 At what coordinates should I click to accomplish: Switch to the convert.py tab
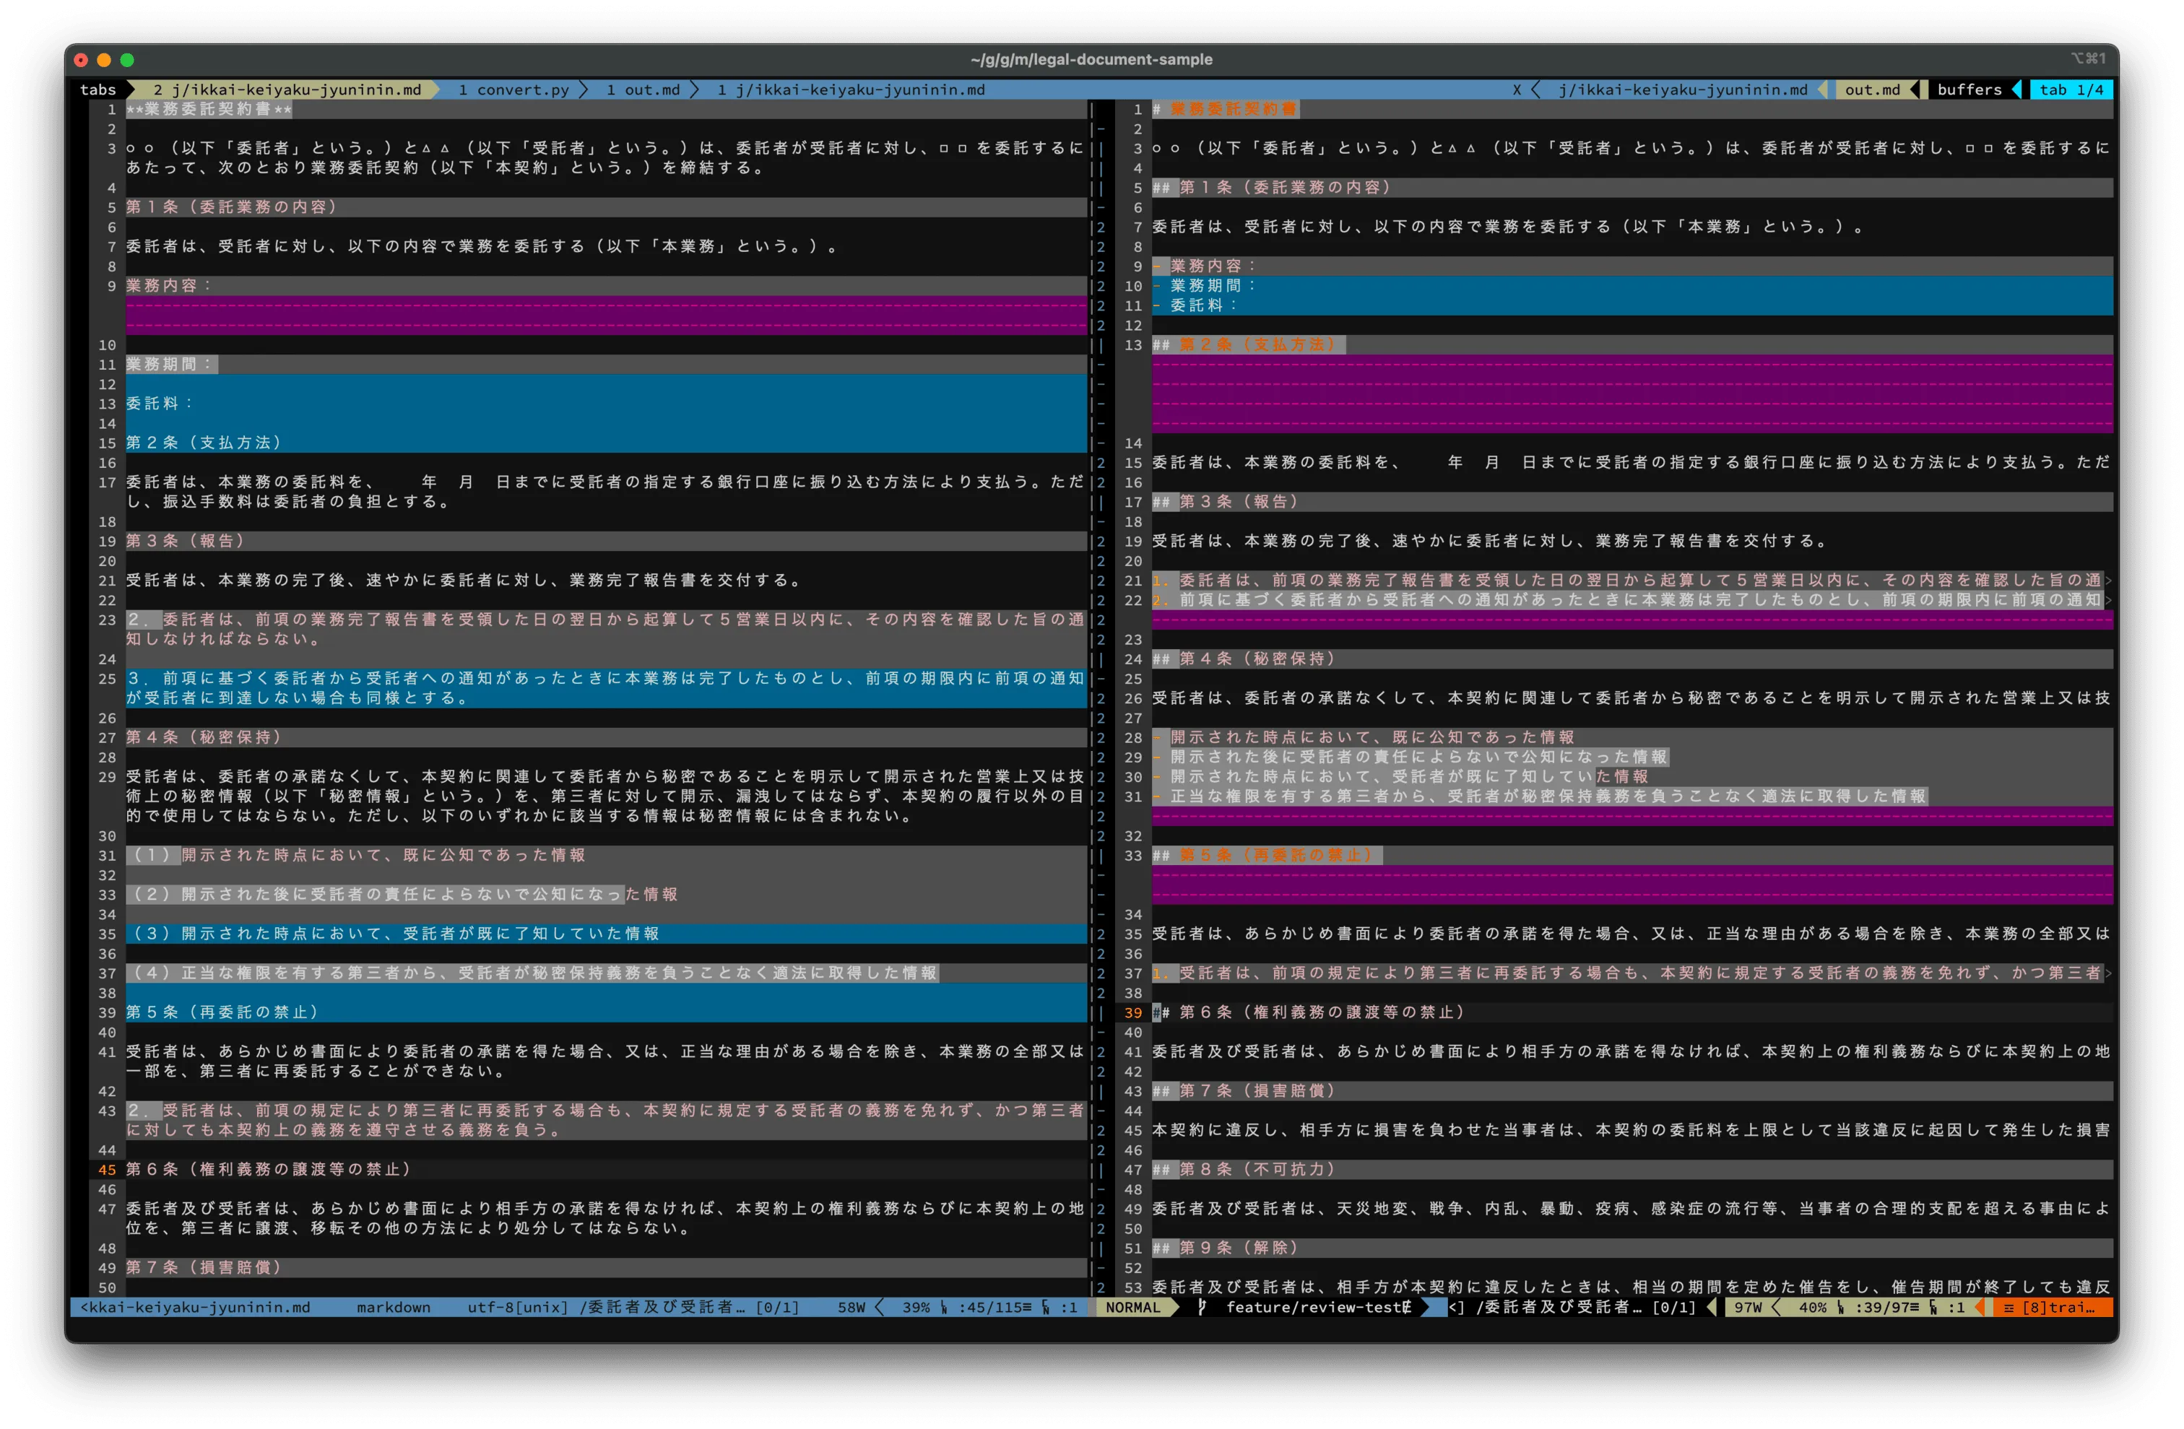(x=513, y=90)
